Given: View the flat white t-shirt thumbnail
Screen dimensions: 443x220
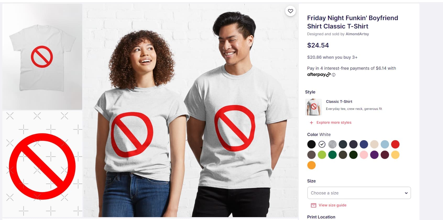Looking at the screenshot, I should tap(42, 57).
